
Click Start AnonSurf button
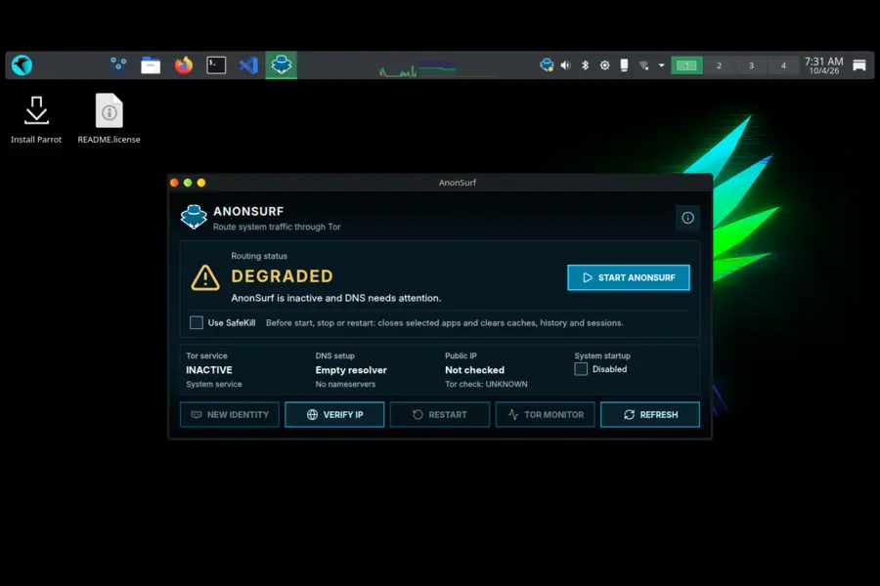click(x=629, y=277)
